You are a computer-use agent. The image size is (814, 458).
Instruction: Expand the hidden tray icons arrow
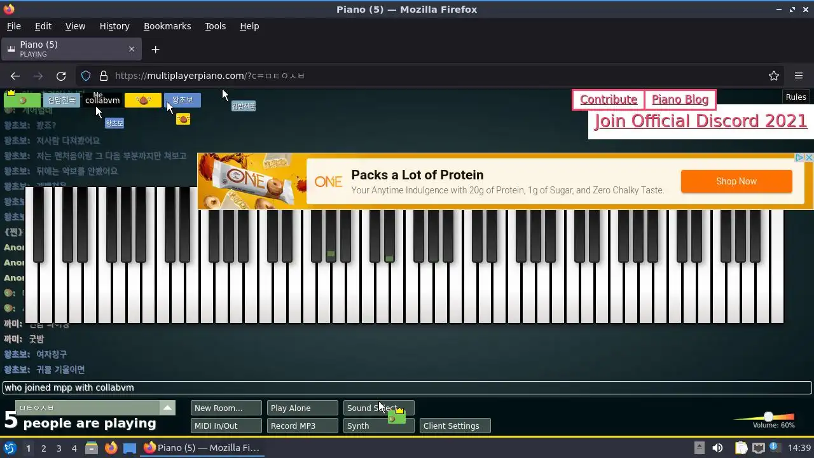[699, 448]
